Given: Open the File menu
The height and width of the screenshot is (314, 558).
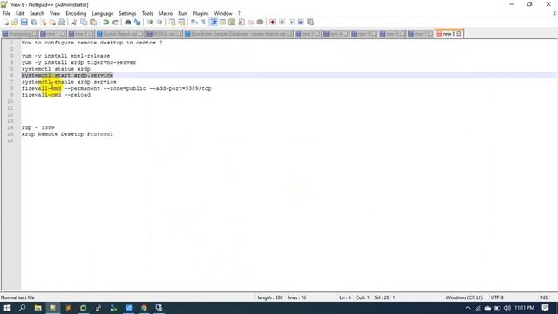Looking at the screenshot, I should pyautogui.click(x=6, y=13).
